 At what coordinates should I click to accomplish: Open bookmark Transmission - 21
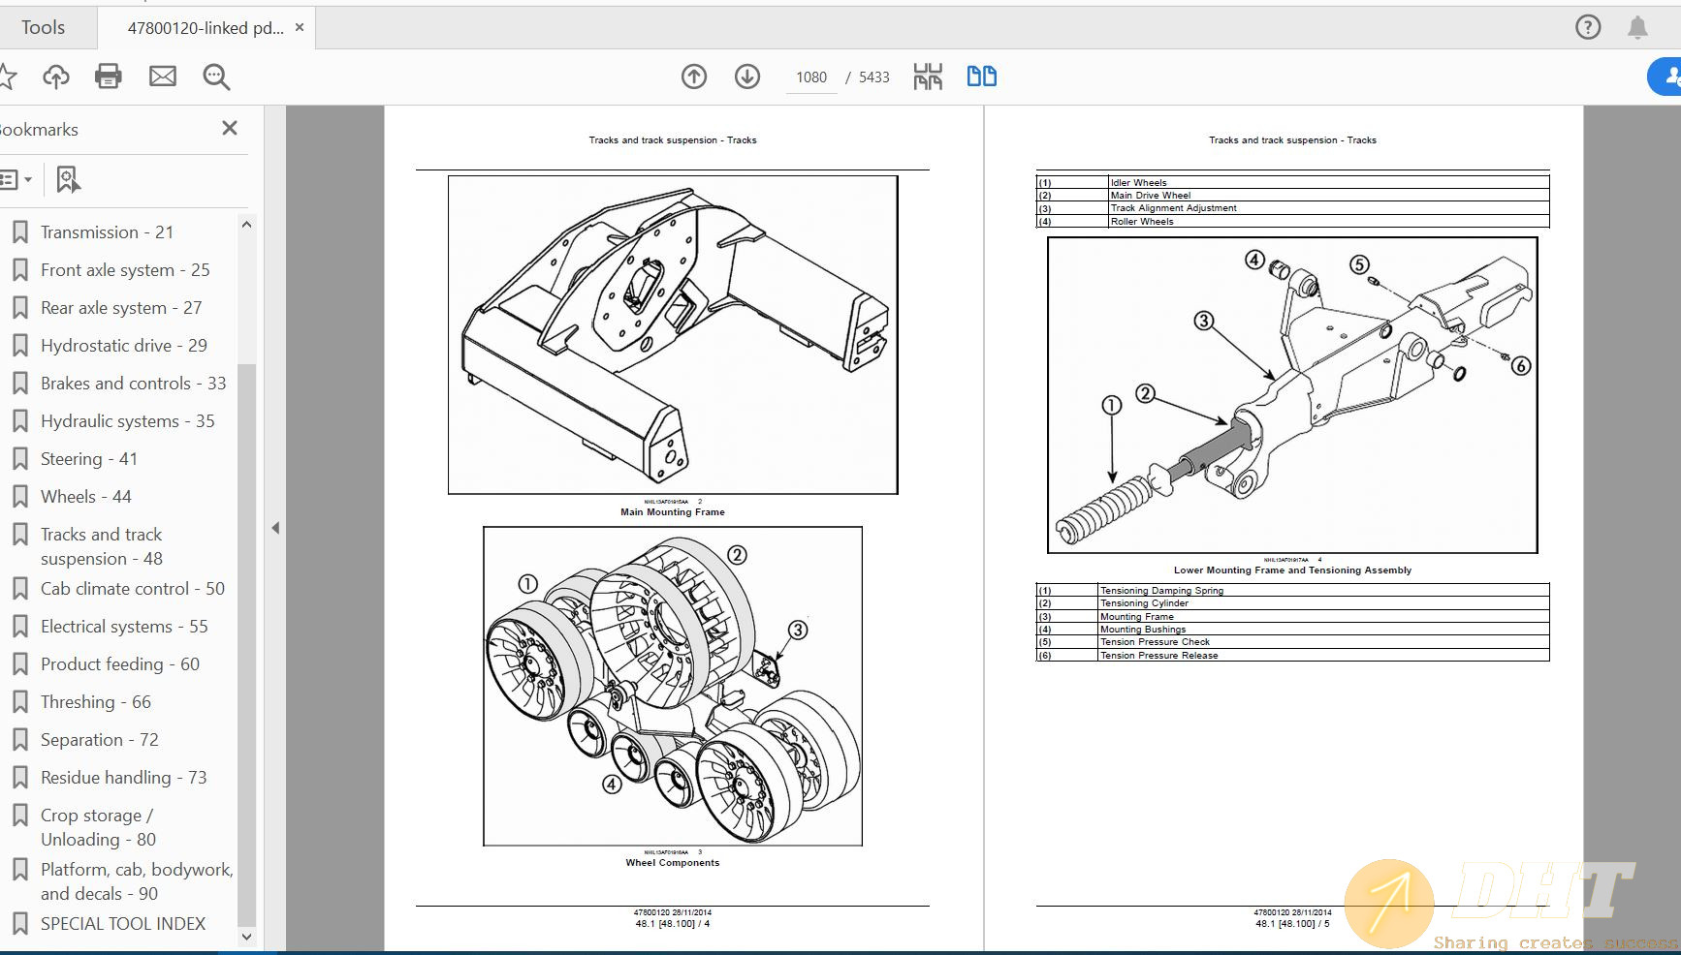tap(107, 232)
